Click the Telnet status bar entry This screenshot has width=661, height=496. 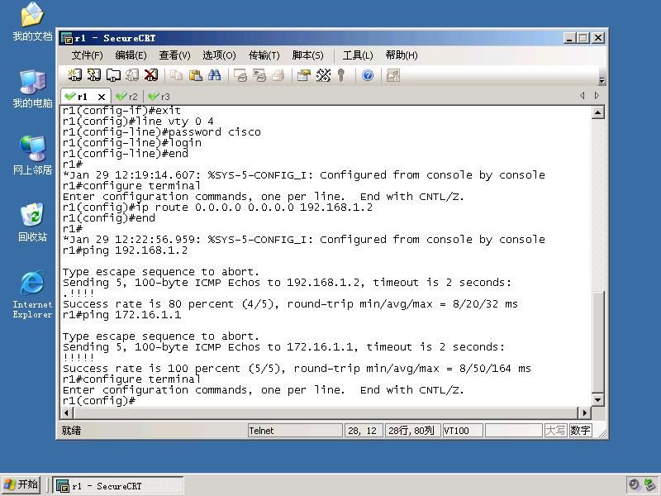pos(295,431)
